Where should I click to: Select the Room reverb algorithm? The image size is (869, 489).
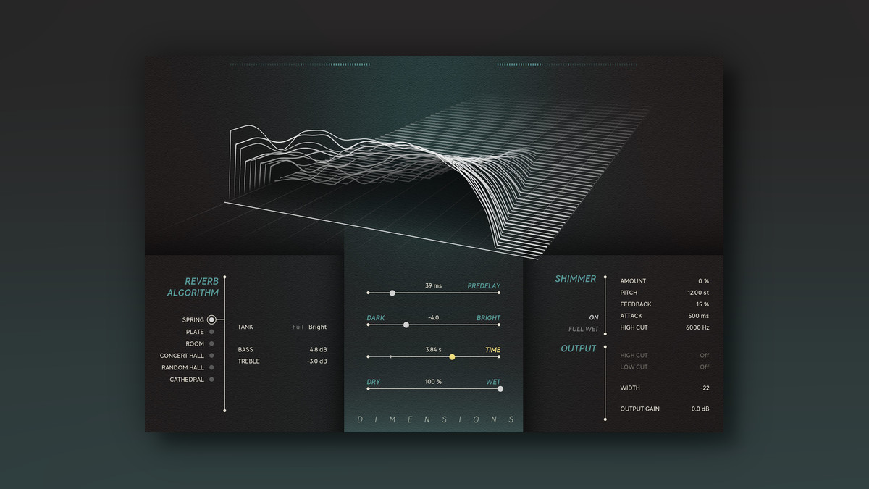tap(211, 343)
